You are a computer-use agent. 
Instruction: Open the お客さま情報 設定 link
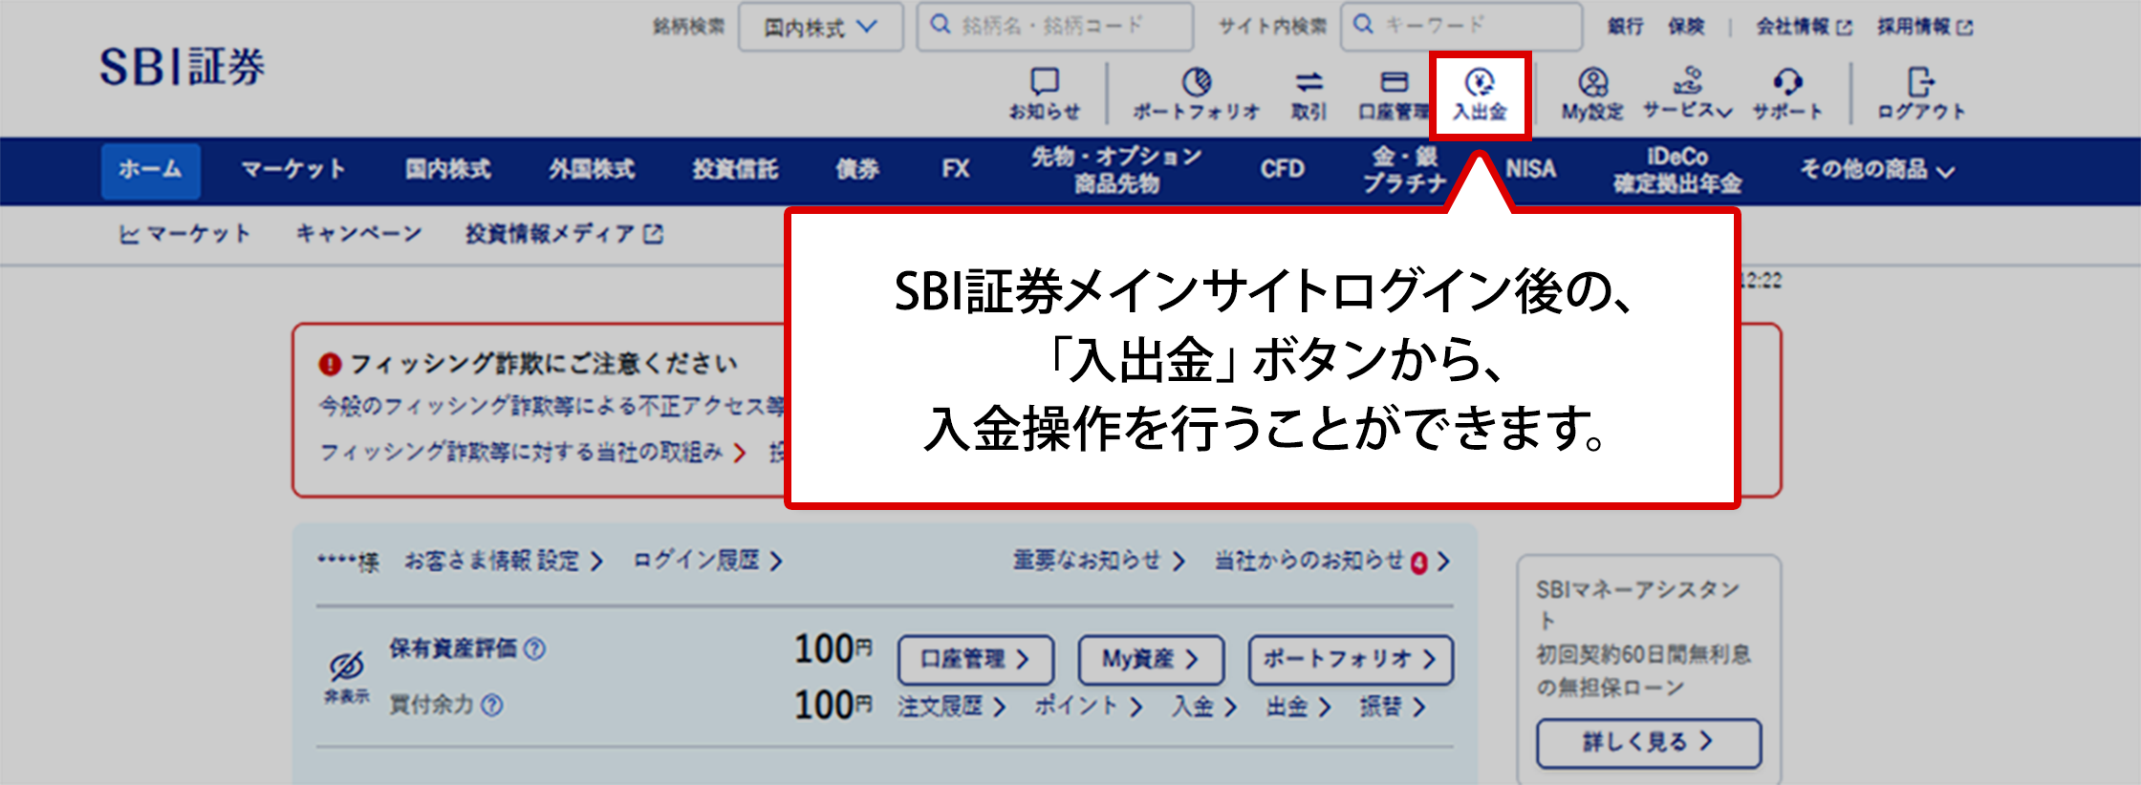(x=504, y=561)
